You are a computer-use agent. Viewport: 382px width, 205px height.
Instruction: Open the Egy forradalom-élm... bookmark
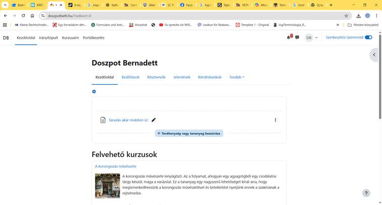69,25
